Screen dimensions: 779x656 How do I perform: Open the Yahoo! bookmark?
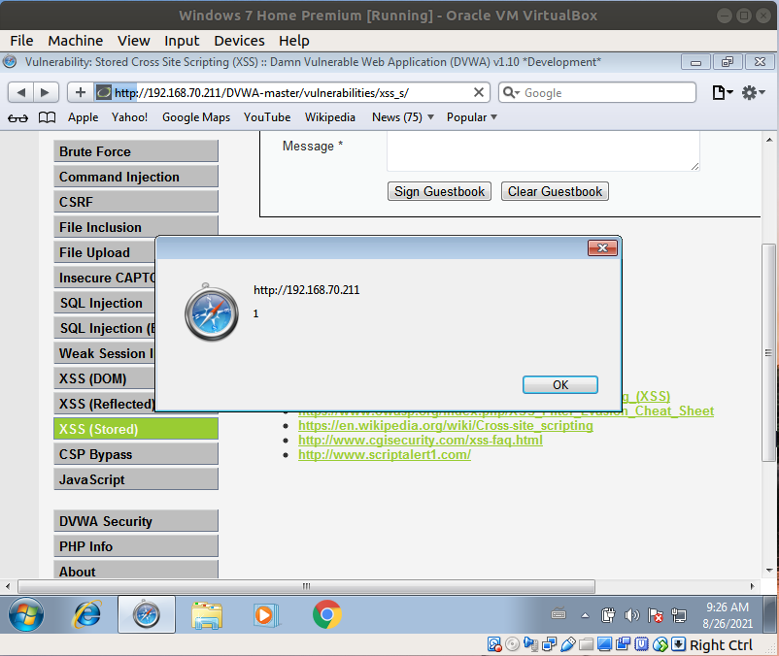(129, 117)
